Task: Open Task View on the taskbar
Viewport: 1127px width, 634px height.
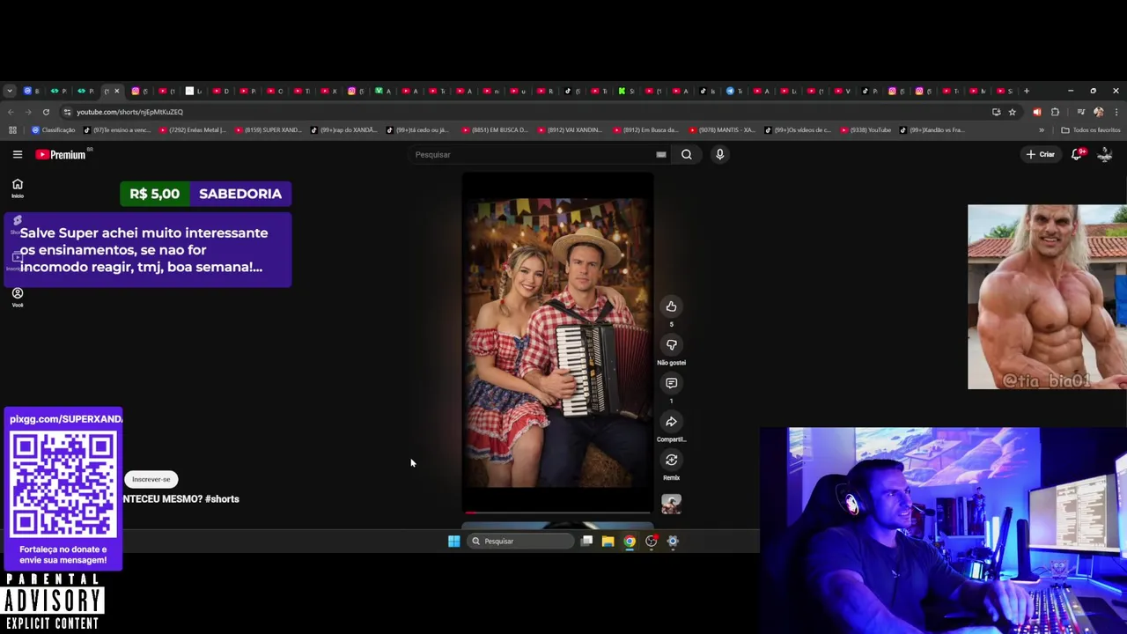Action: point(586,542)
